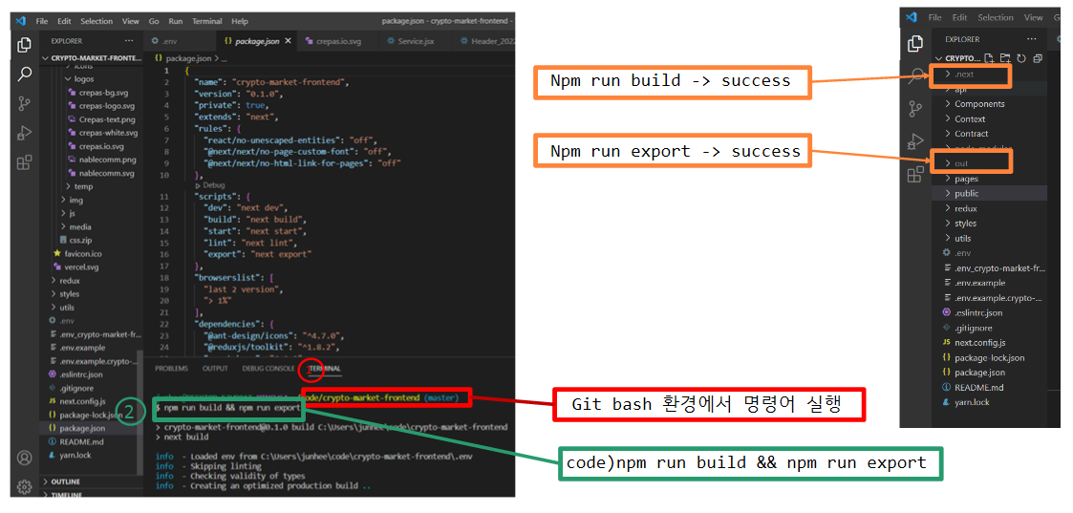
Task: Open the OUTPUT panel tab
Action: (x=215, y=368)
